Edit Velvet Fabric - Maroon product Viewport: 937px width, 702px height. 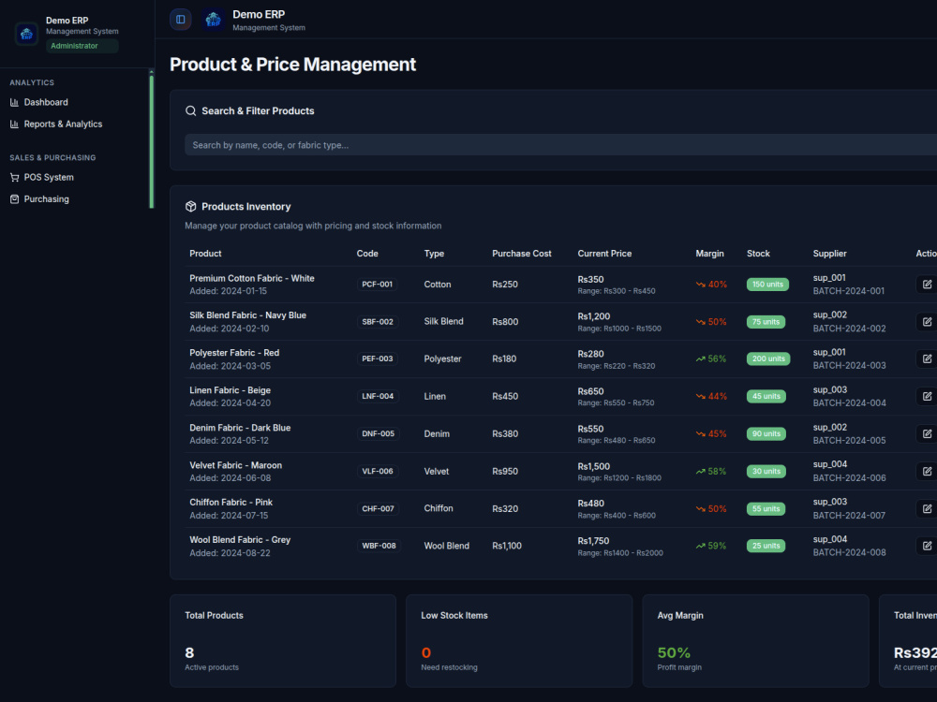(x=927, y=471)
